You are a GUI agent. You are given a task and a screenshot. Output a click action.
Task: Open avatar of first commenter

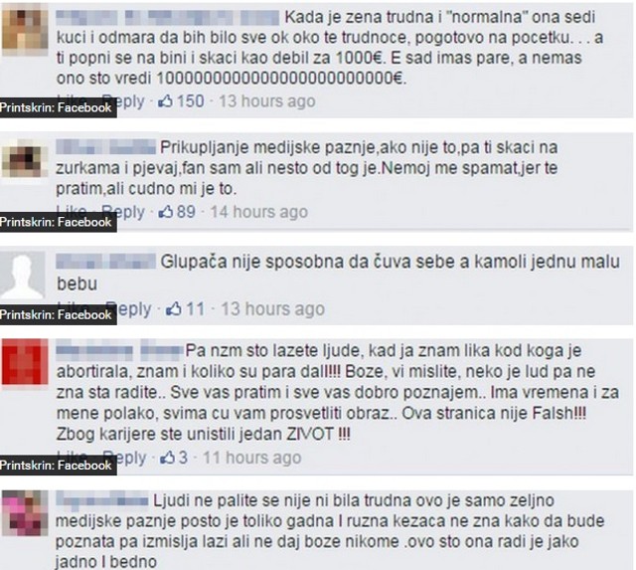point(25,31)
